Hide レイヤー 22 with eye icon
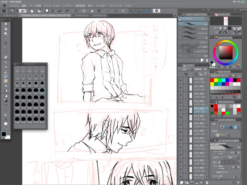 [x=181, y=81]
